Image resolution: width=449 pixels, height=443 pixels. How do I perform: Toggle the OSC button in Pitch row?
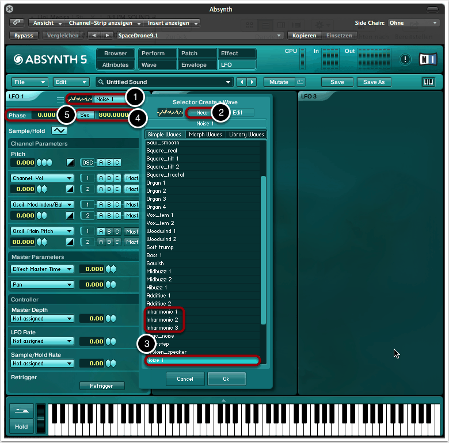pos(87,163)
